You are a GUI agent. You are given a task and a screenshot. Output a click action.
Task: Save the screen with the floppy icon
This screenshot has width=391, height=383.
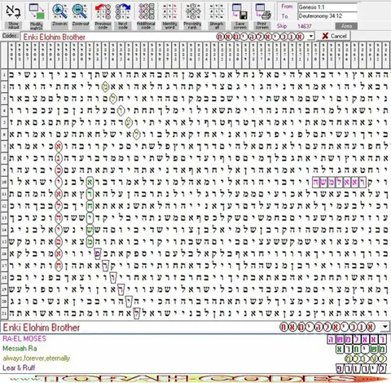[x=239, y=15]
